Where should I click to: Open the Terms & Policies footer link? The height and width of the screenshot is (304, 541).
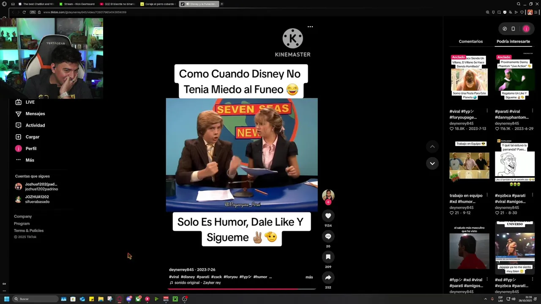tap(29, 231)
